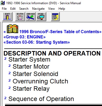Open the PCED diagnostics toolbar icon
Screen dimensions: 102x106
tap(41, 17)
